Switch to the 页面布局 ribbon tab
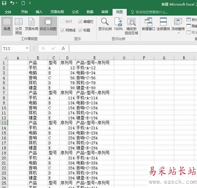This screenshot has height=188, width=197. pos(57,12)
